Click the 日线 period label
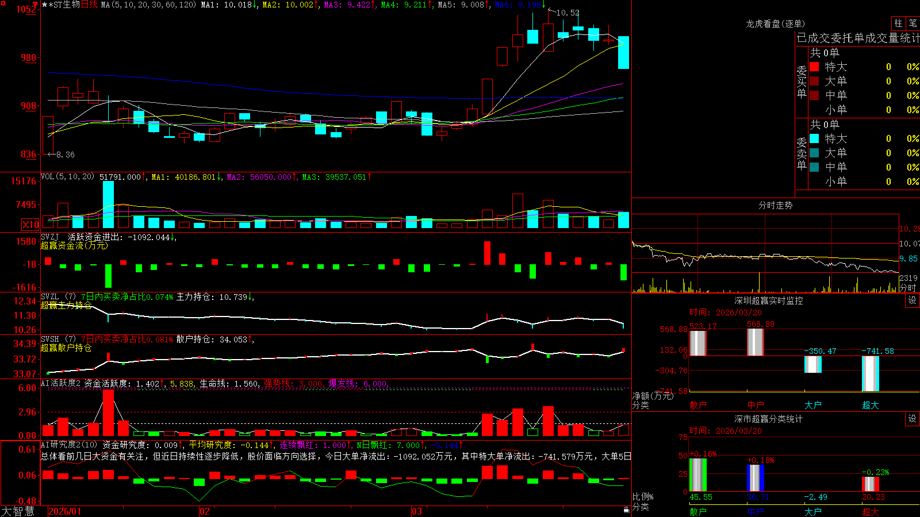 [89, 5]
